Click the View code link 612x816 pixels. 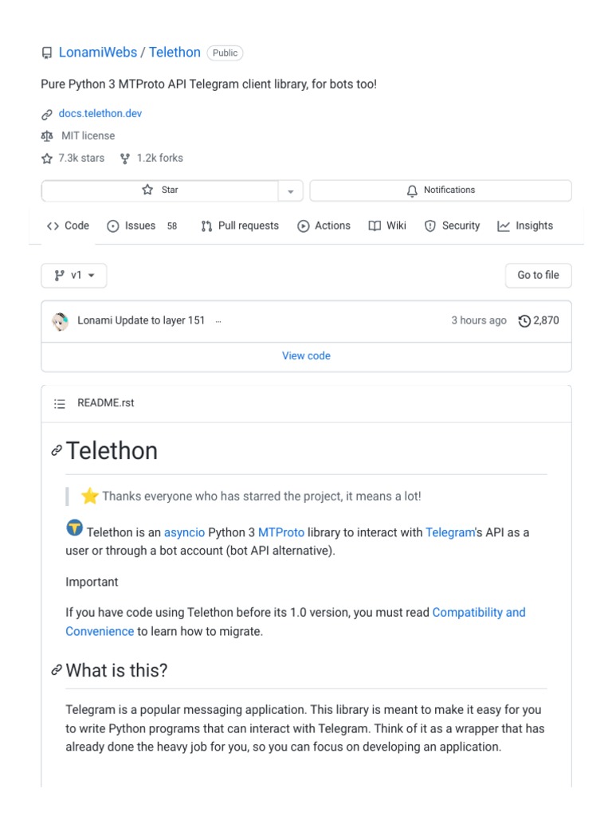306,356
